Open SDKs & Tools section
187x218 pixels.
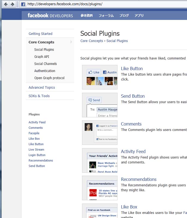39,96
